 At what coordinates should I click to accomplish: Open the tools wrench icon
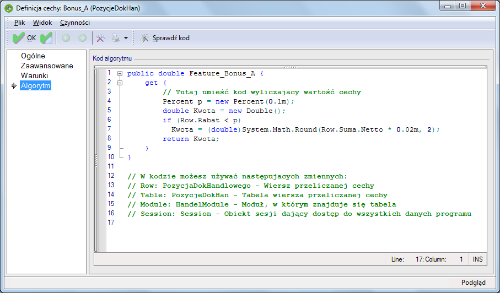101,38
